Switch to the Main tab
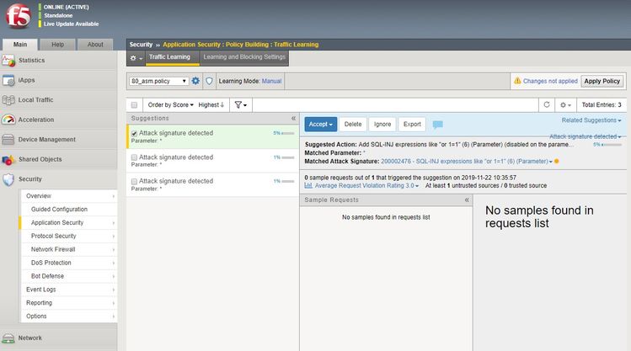The width and height of the screenshot is (631, 351). pos(20,45)
